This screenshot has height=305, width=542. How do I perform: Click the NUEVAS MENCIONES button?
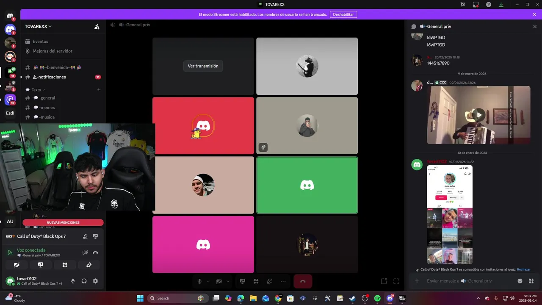click(x=63, y=222)
